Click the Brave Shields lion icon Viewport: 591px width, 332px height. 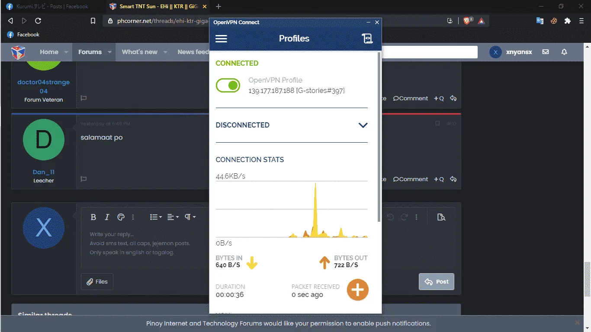[467, 20]
